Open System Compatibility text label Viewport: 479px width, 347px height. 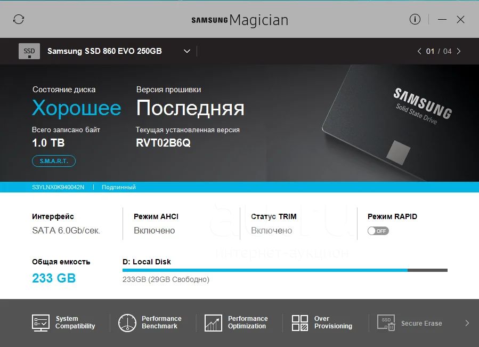[x=75, y=322]
